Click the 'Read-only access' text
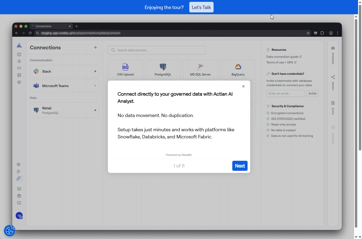 pyautogui.click(x=283, y=124)
